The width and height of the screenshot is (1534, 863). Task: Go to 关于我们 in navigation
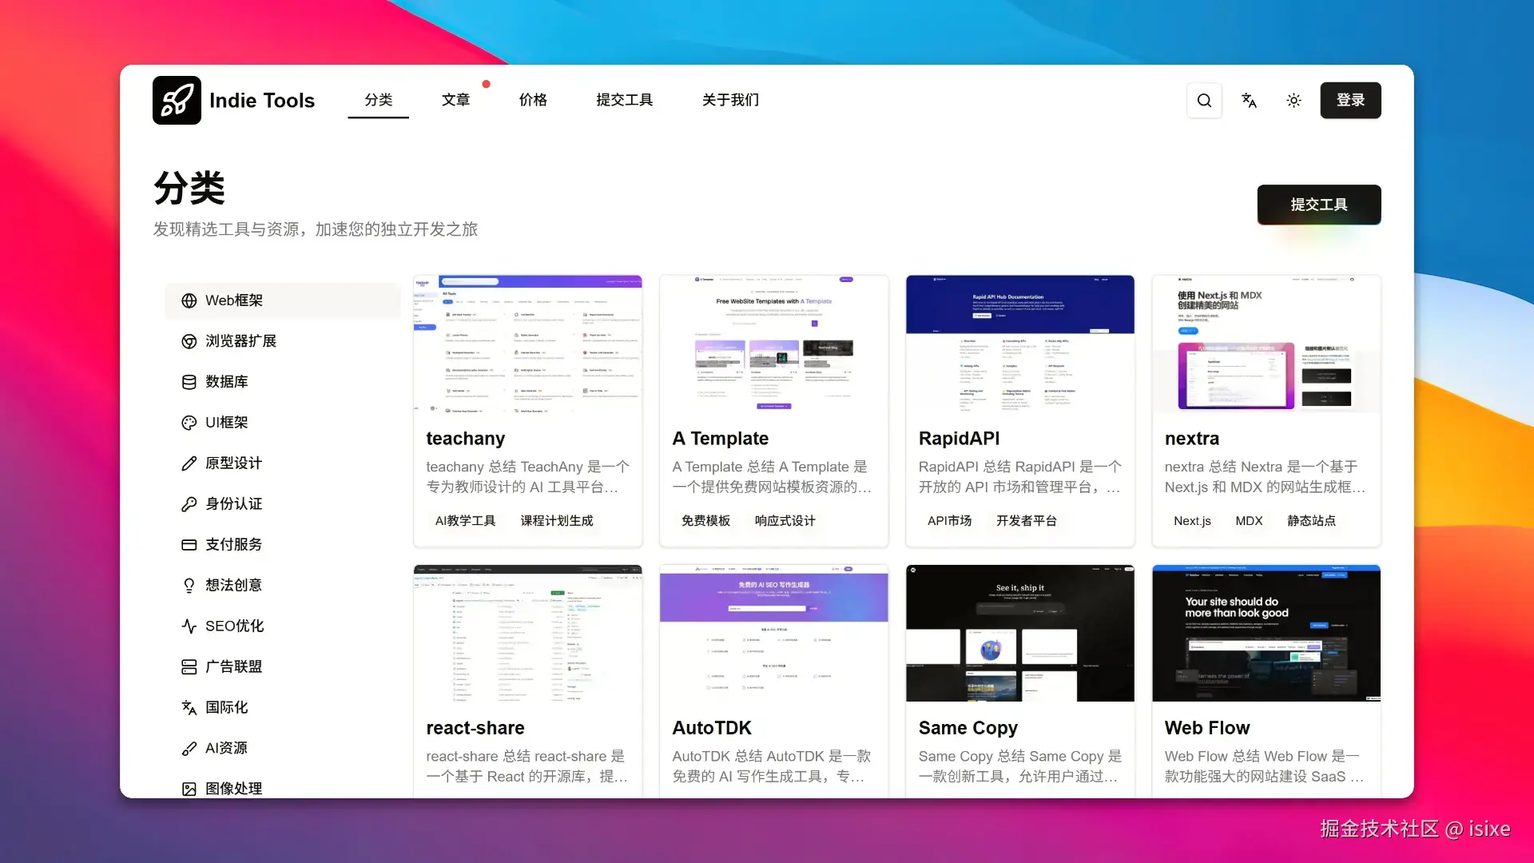click(730, 100)
